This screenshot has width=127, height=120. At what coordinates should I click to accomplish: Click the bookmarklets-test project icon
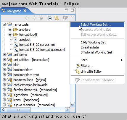click(x=10, y=74)
